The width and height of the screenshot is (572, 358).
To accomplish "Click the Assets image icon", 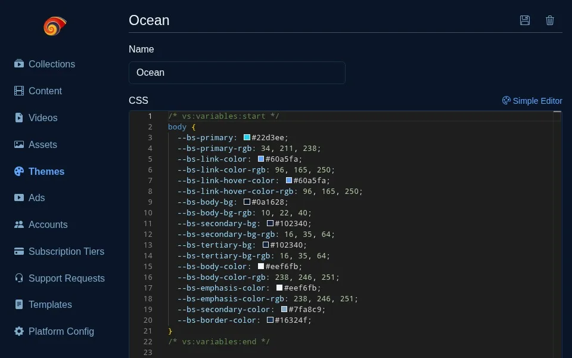I will coord(19,144).
